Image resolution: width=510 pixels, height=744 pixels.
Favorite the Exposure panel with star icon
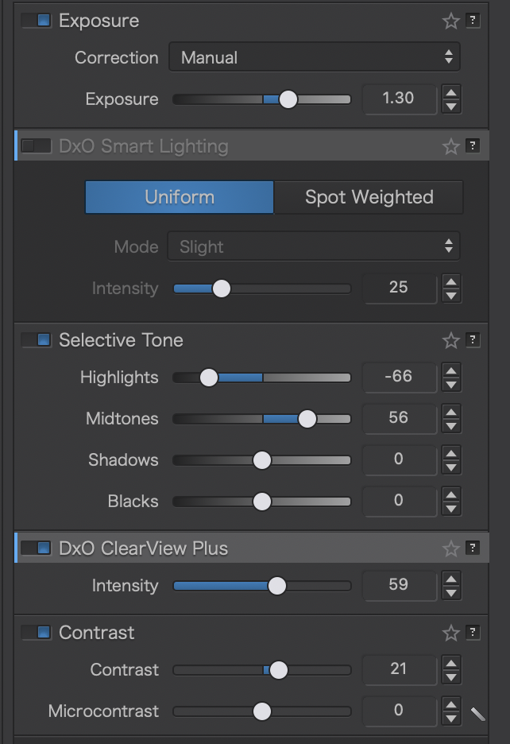pyautogui.click(x=451, y=21)
